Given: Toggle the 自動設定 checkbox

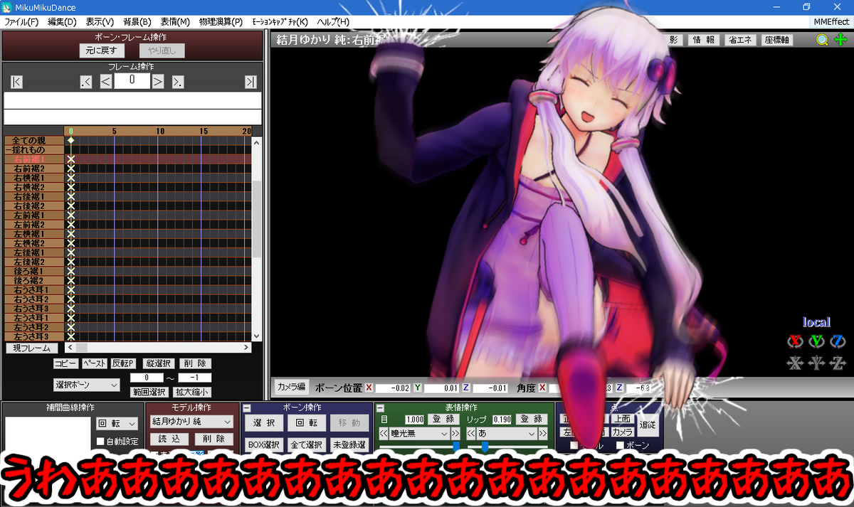Looking at the screenshot, I should point(101,442).
